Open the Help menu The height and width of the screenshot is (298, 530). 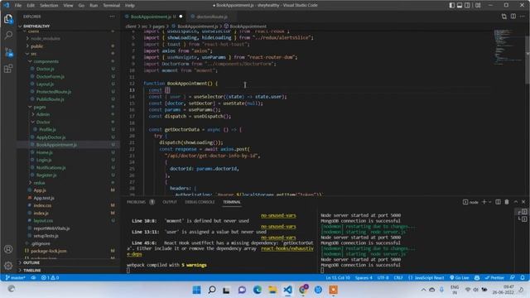point(130,6)
